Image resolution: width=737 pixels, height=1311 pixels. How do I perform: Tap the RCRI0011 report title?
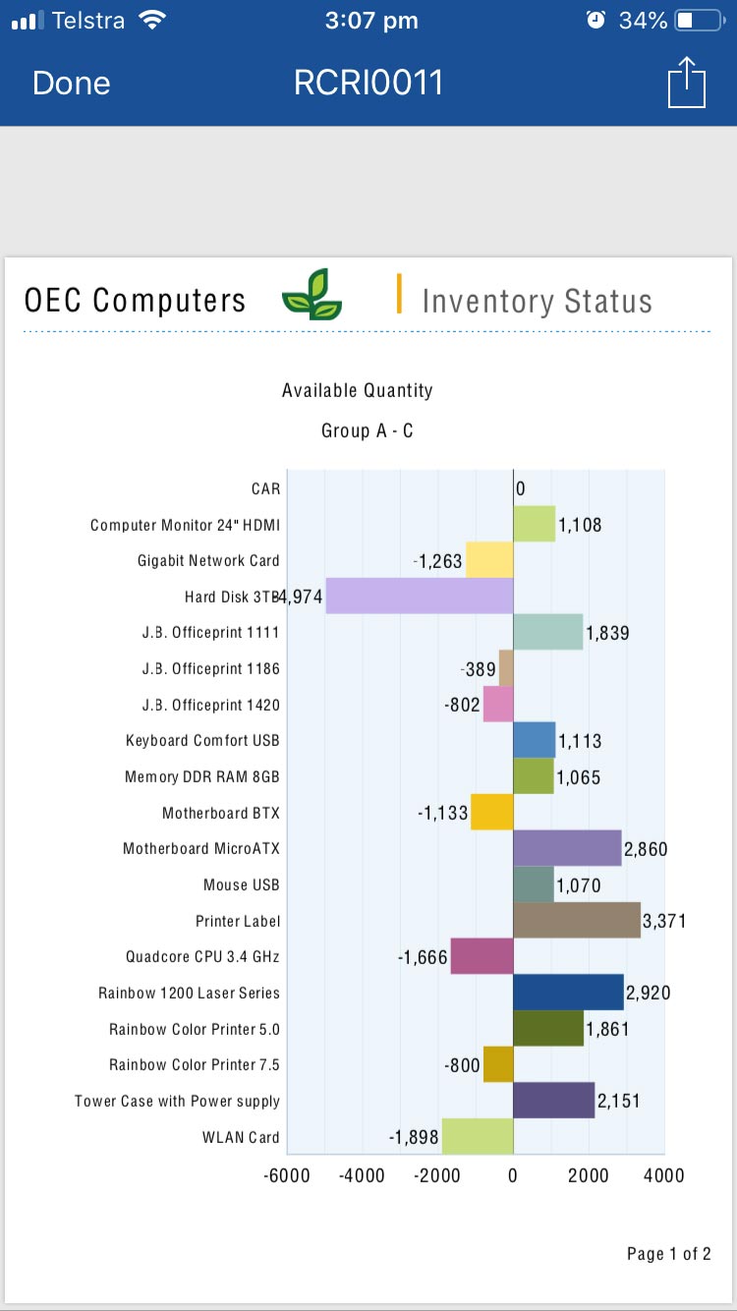coord(368,84)
